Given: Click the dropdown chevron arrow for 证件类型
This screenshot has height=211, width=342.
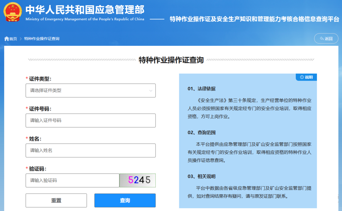Looking at the screenshot, I should [151, 91].
